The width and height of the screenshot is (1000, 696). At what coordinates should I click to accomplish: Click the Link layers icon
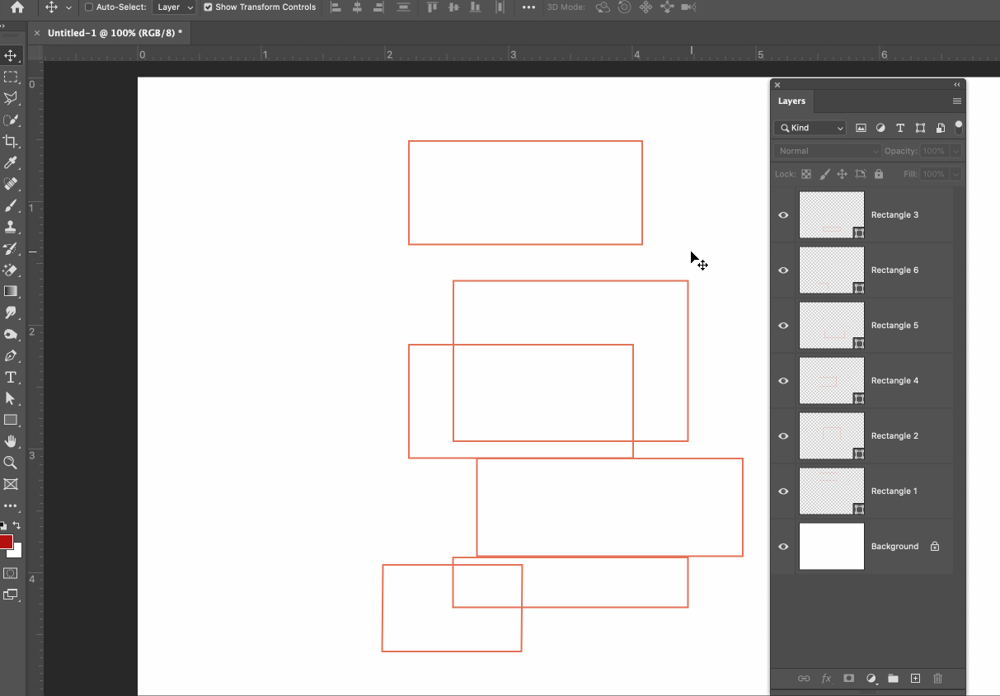804,679
